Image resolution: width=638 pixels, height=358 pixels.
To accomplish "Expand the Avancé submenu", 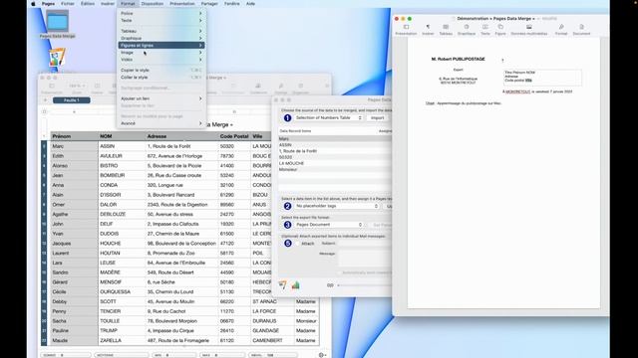I will click(x=161, y=123).
